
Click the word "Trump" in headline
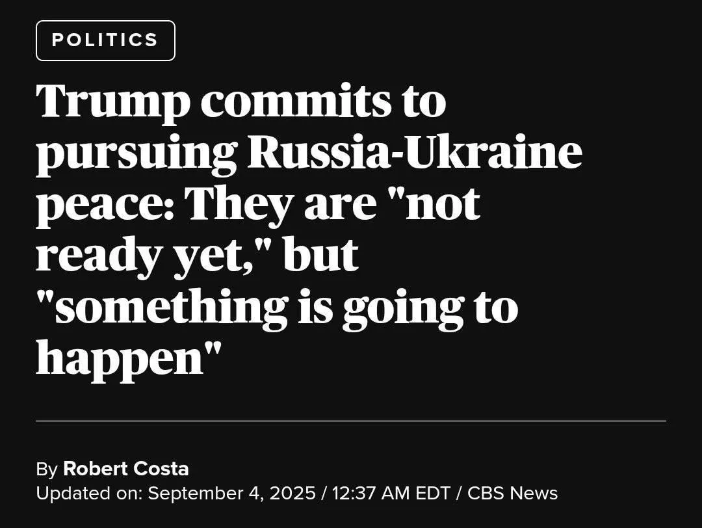point(113,101)
